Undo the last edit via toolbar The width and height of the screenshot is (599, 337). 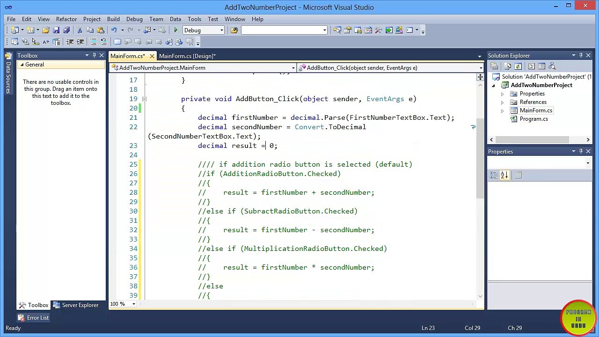(x=114, y=30)
